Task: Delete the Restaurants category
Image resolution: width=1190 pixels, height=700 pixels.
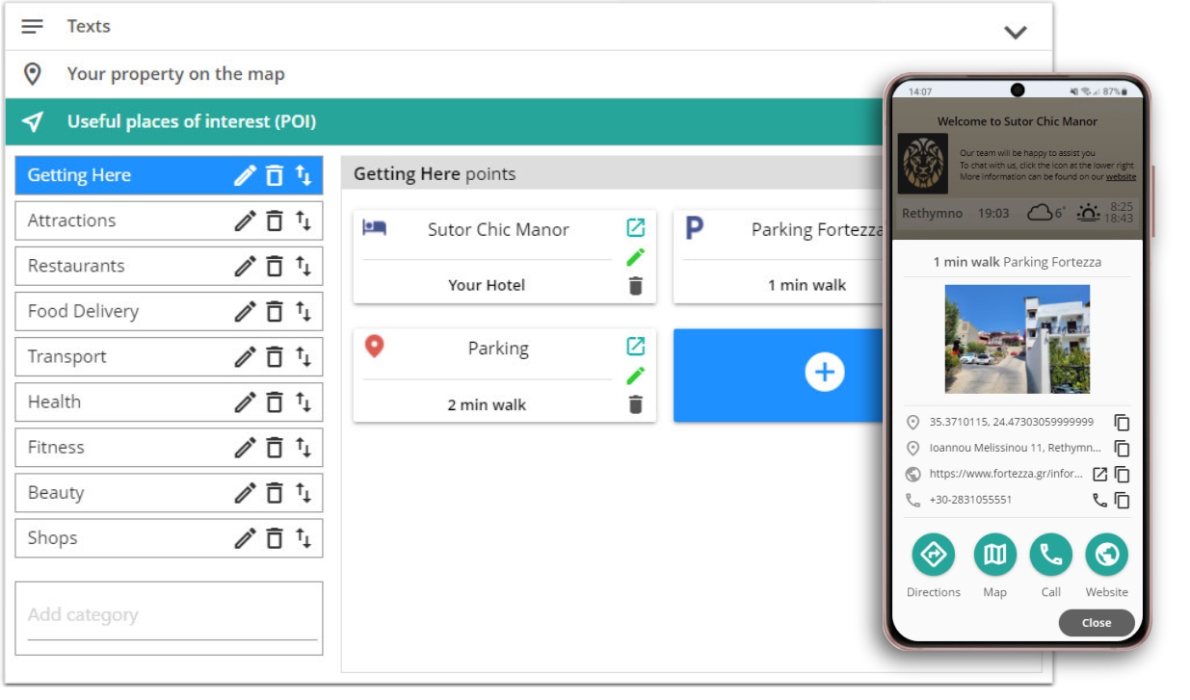Action: click(x=275, y=267)
